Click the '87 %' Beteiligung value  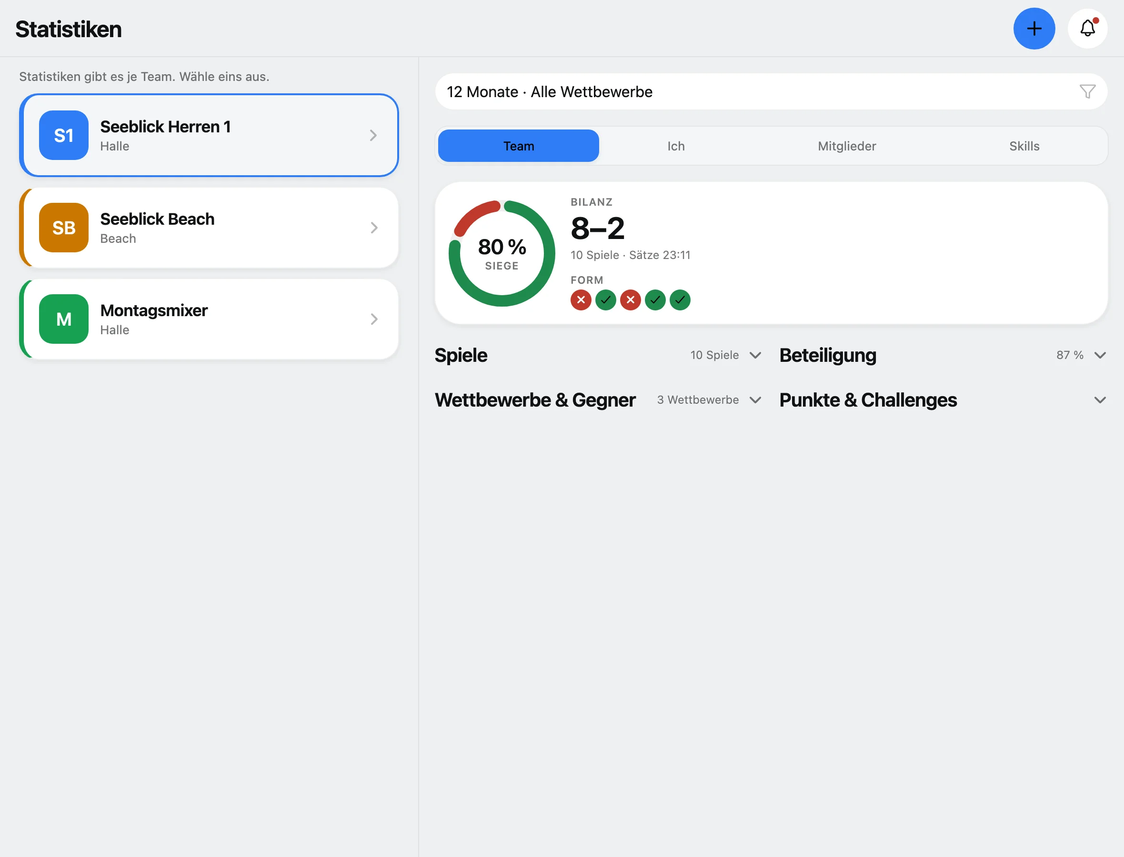1069,355
